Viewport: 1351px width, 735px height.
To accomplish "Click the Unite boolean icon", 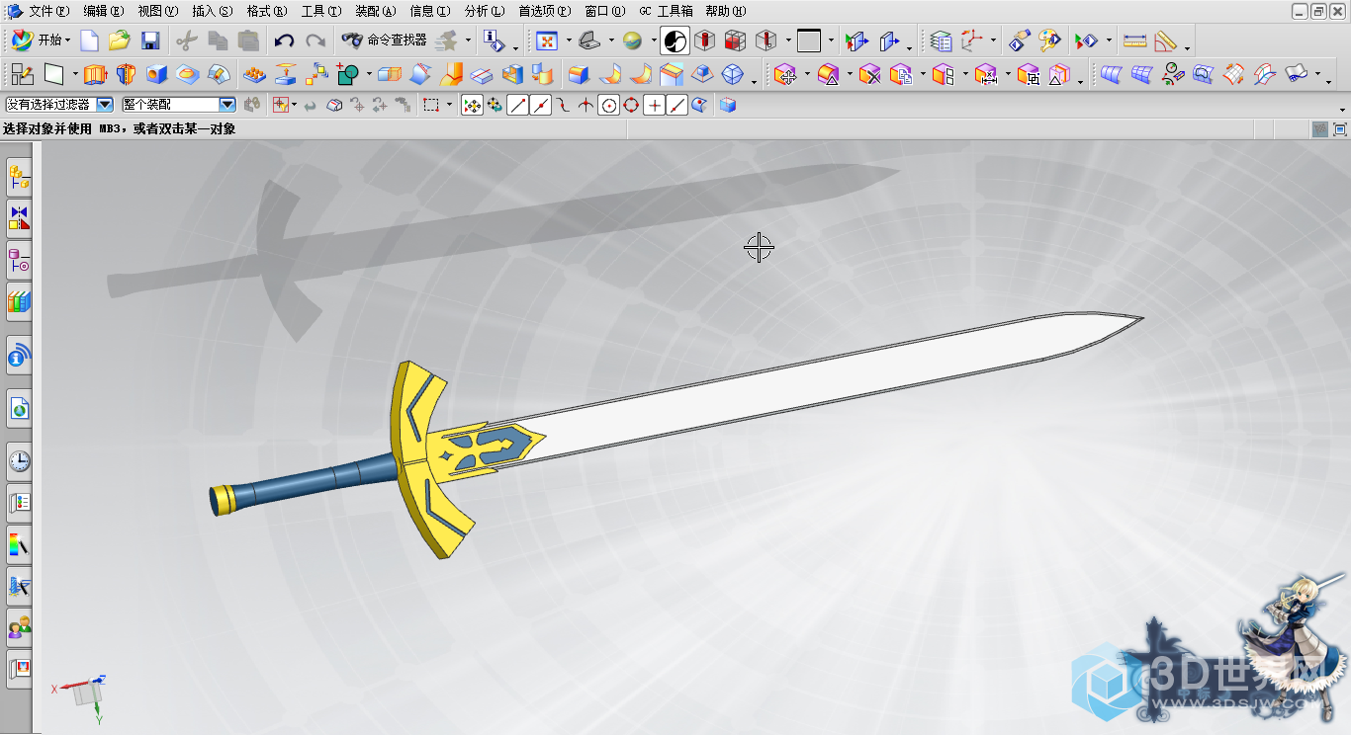I will [x=347, y=74].
